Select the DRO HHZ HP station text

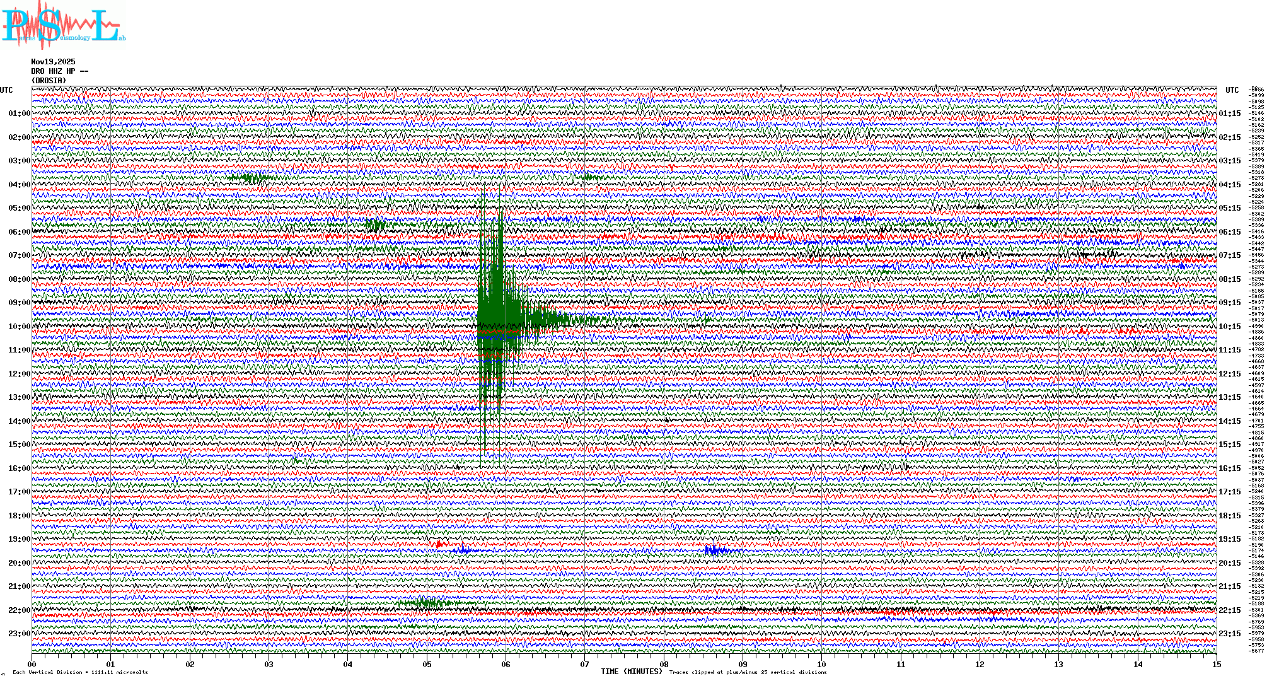60,71
